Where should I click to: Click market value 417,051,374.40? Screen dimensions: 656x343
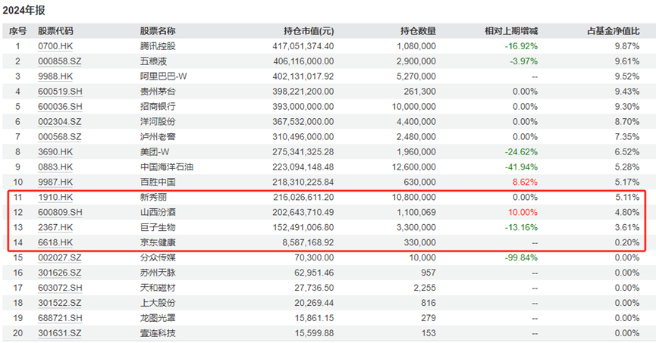[x=303, y=46]
